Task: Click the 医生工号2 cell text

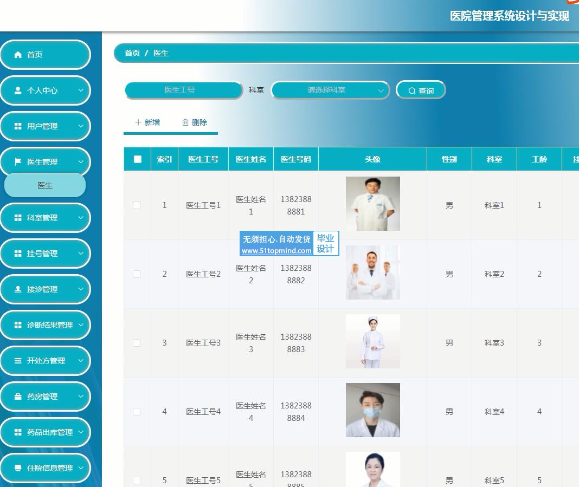Action: 203,274
